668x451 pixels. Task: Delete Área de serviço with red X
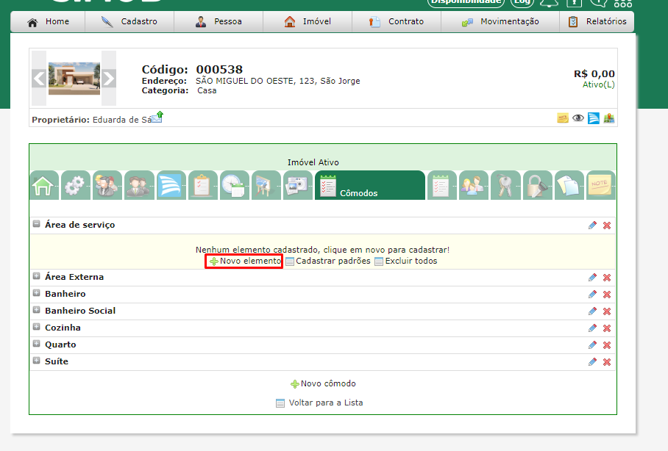(x=607, y=225)
